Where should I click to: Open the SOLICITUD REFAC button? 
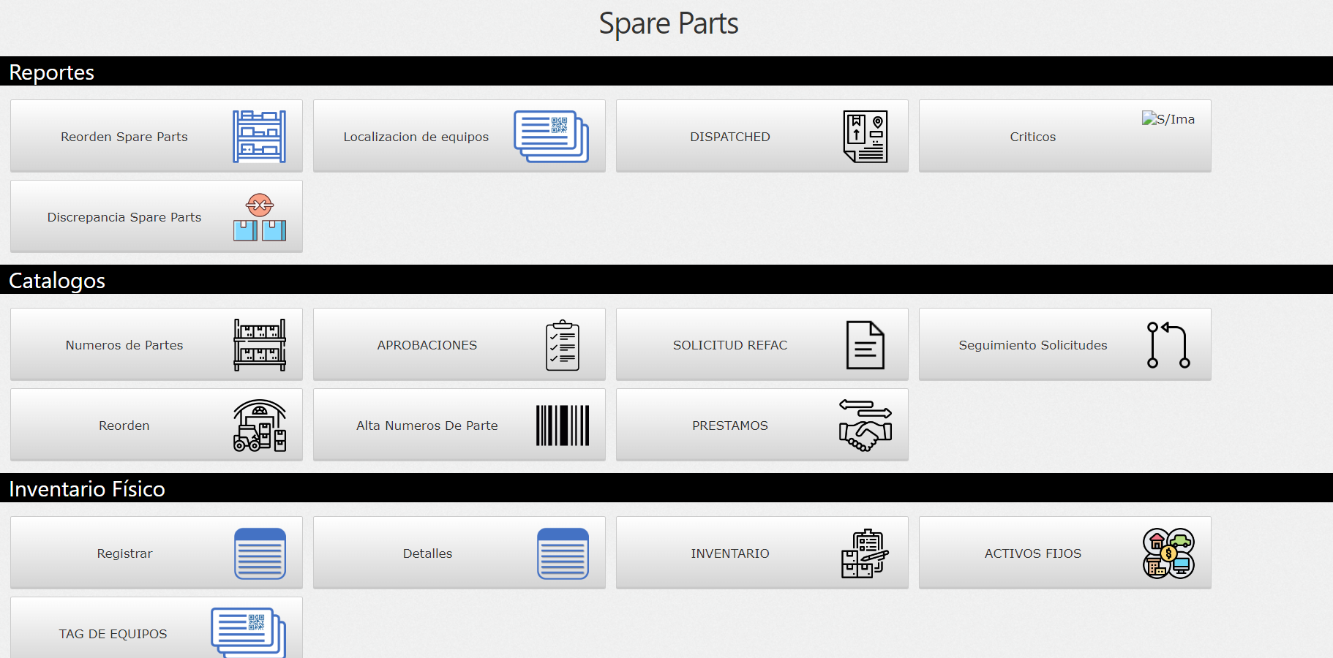(x=729, y=345)
